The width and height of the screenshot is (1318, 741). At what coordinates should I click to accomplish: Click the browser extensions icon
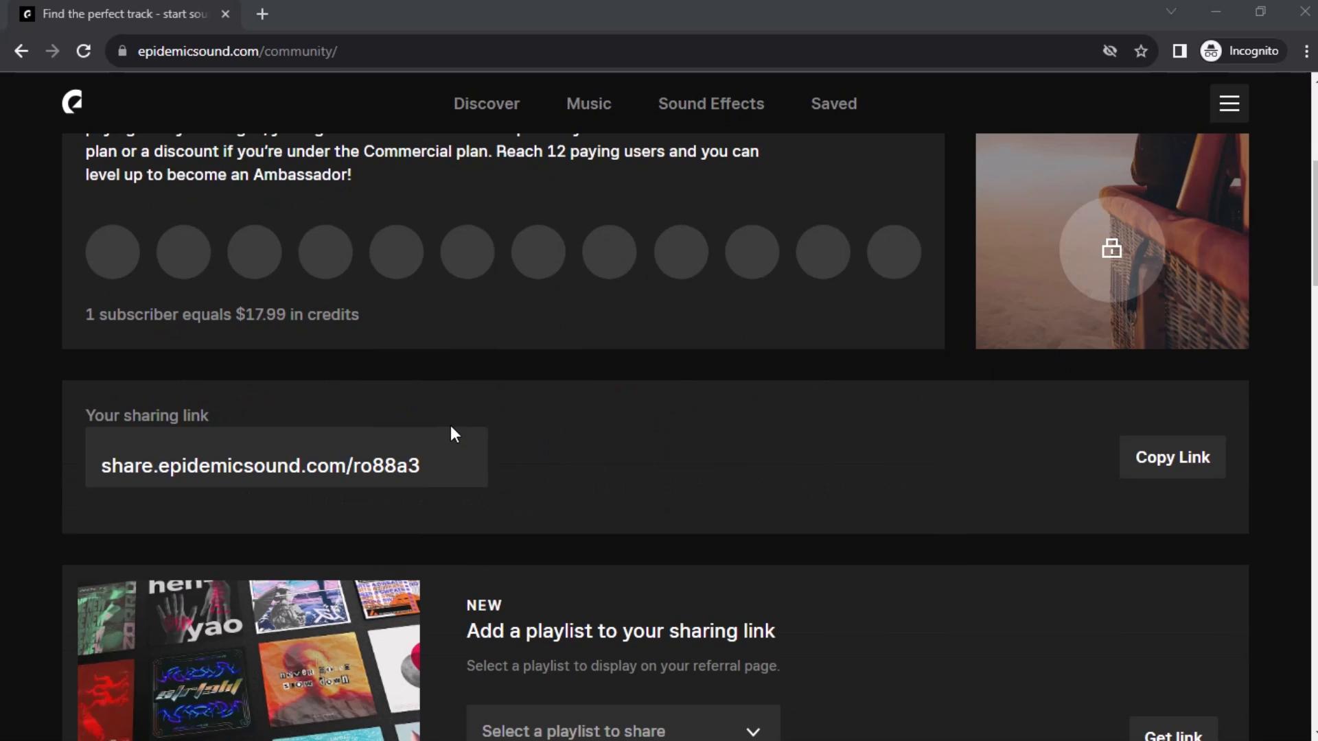point(1179,51)
